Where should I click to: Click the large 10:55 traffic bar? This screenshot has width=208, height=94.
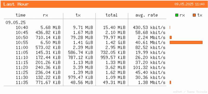(x=186, y=42)
